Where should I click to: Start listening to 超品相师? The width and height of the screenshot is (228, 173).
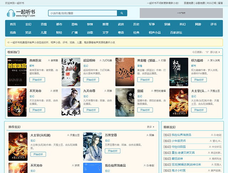click(x=91, y=80)
